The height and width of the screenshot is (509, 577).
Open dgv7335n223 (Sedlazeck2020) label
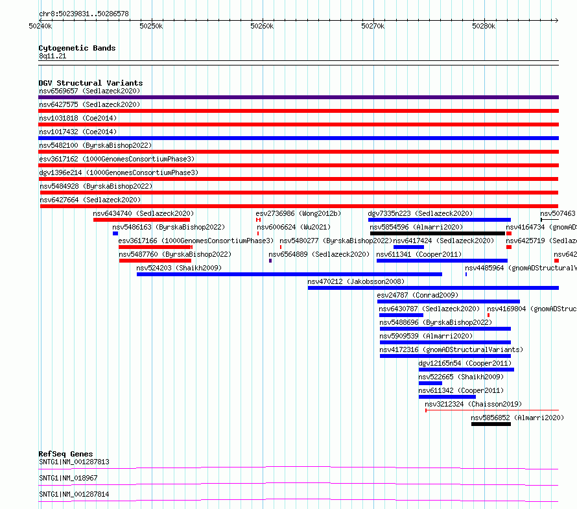pos(420,213)
